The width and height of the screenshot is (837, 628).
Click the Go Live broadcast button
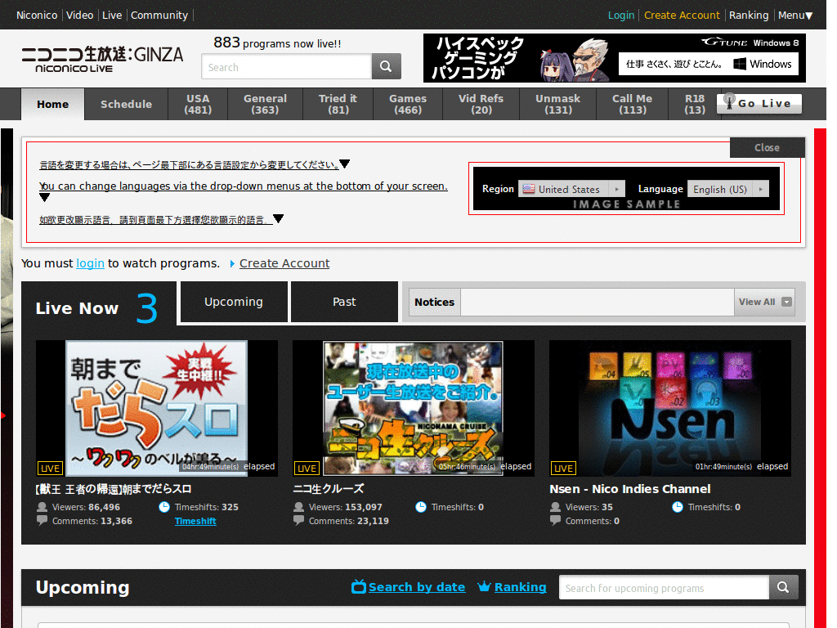[x=759, y=104]
